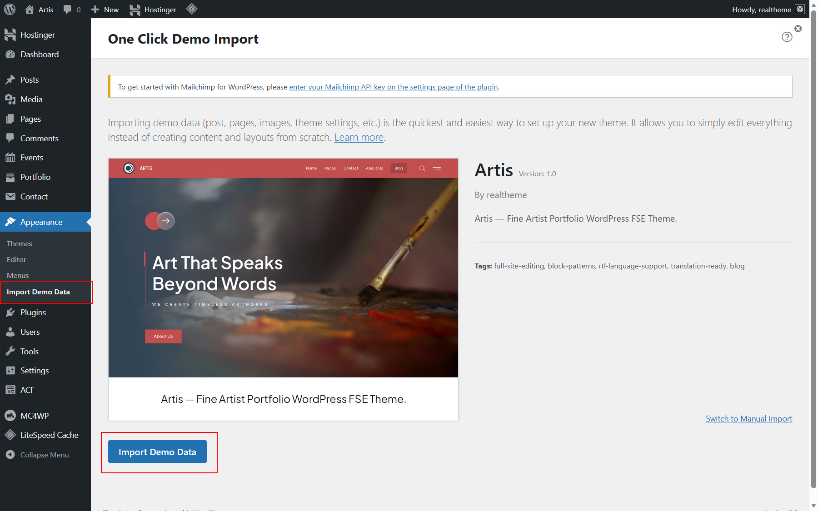Click the MC4WP icon in sidebar
This screenshot has width=818, height=511.
point(10,416)
